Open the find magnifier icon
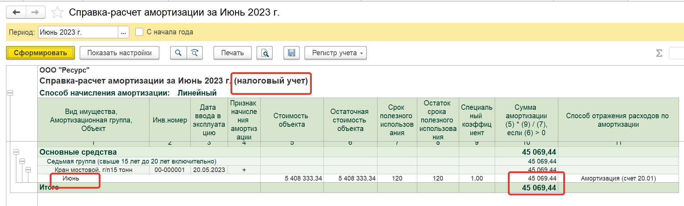Screen dimensions: 684x206 (178, 53)
